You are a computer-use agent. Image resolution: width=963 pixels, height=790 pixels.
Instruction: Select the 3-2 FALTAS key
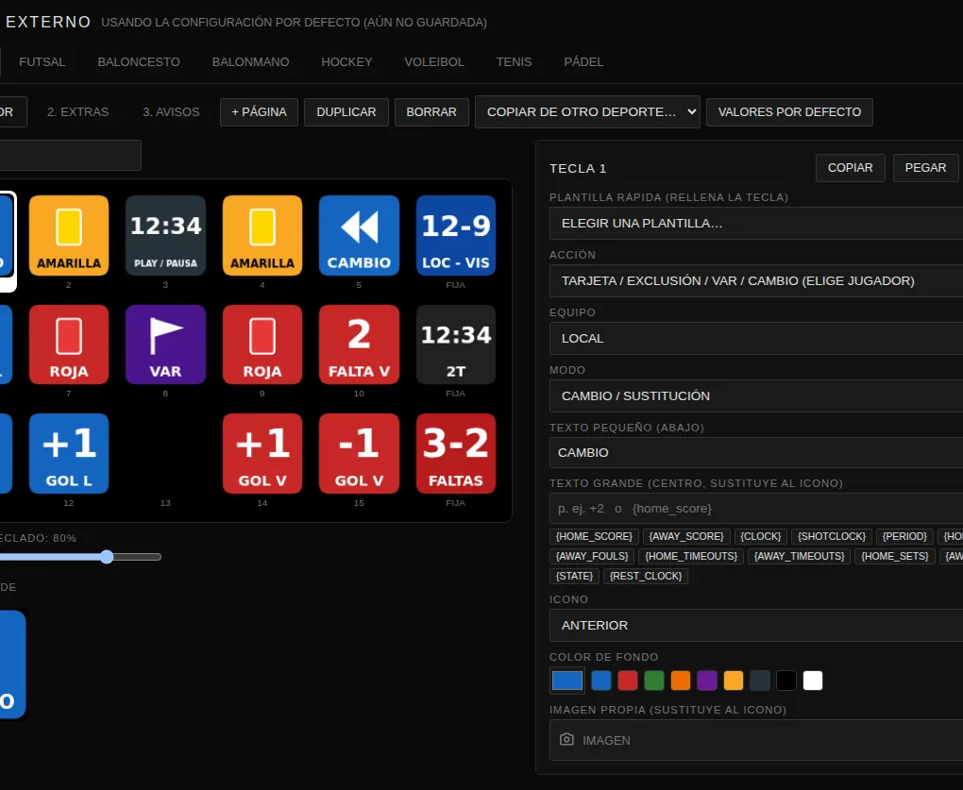(x=456, y=454)
